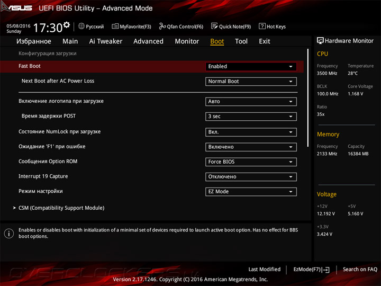
Task: Switch to the Advanced tab
Action: coord(149,41)
